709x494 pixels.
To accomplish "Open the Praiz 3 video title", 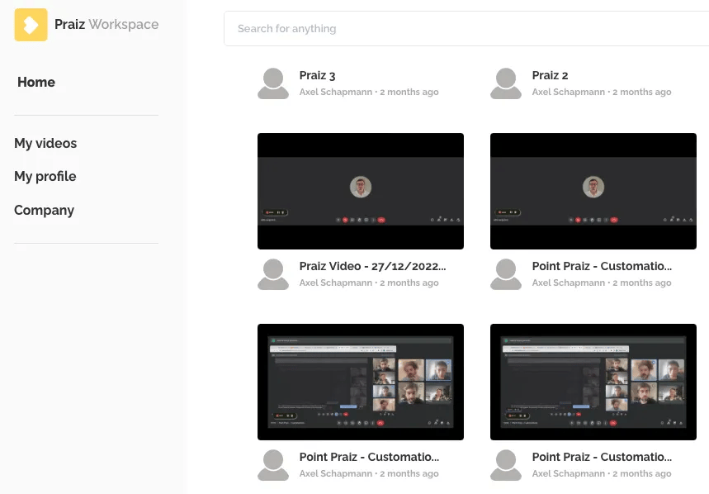I will point(317,75).
